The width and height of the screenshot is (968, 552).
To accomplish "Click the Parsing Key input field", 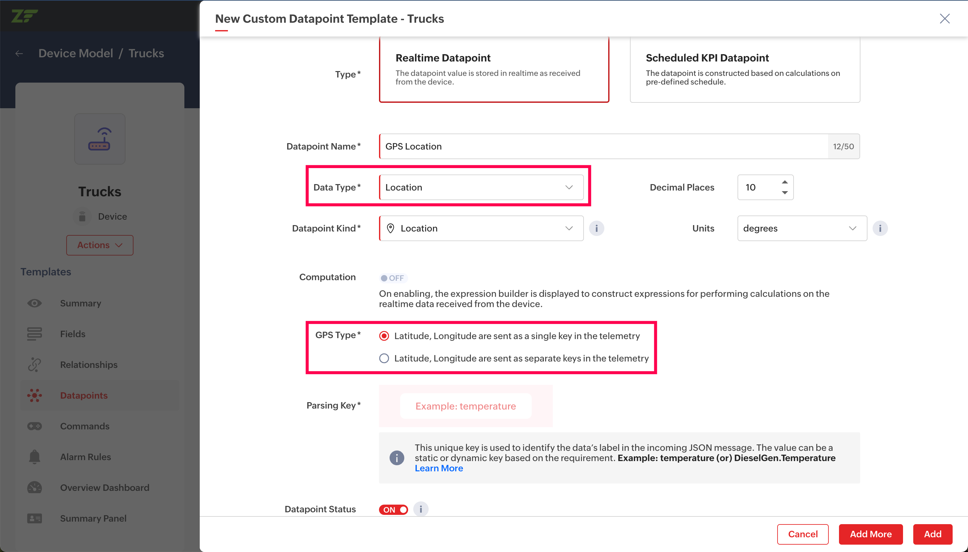I will point(465,406).
